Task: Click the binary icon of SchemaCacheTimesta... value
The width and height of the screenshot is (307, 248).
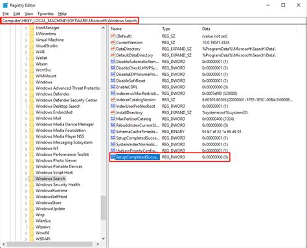Action: click(x=113, y=132)
